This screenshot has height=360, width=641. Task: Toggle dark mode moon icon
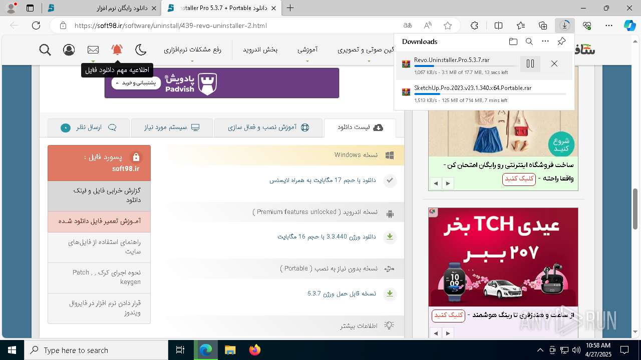pyautogui.click(x=141, y=49)
